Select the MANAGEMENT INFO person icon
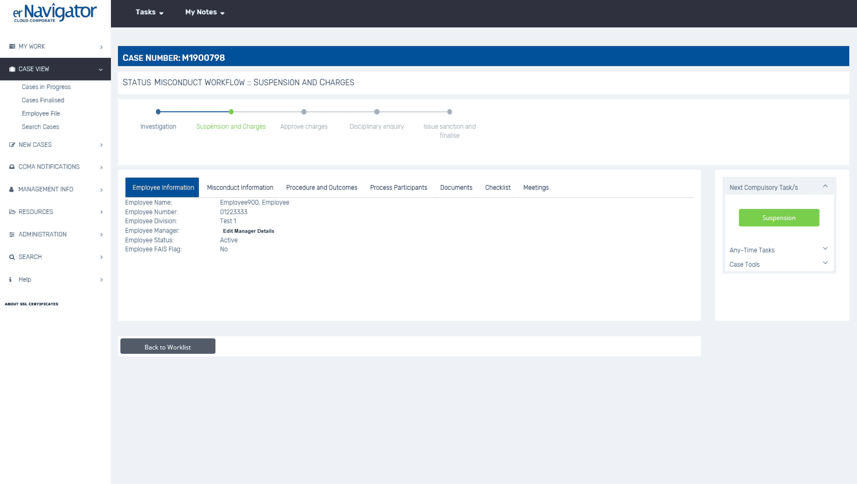The width and height of the screenshot is (857, 484). (x=12, y=189)
